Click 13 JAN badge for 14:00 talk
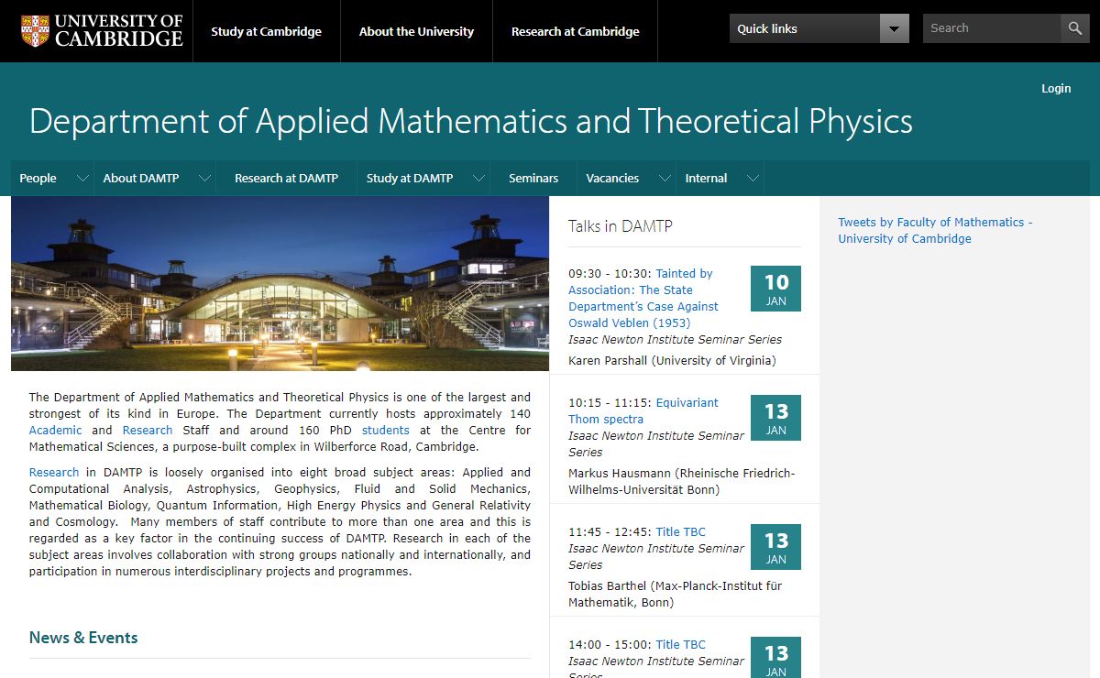Screen dimensions: 1100x678 point(775,657)
